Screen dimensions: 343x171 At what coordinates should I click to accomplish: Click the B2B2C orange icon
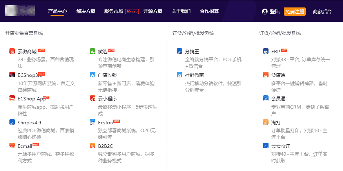(x=93, y=146)
